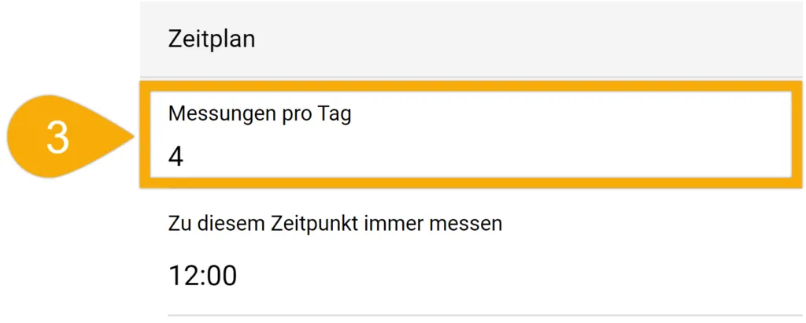
Task: Click the word messen in the time setting label
Action: [466, 225]
